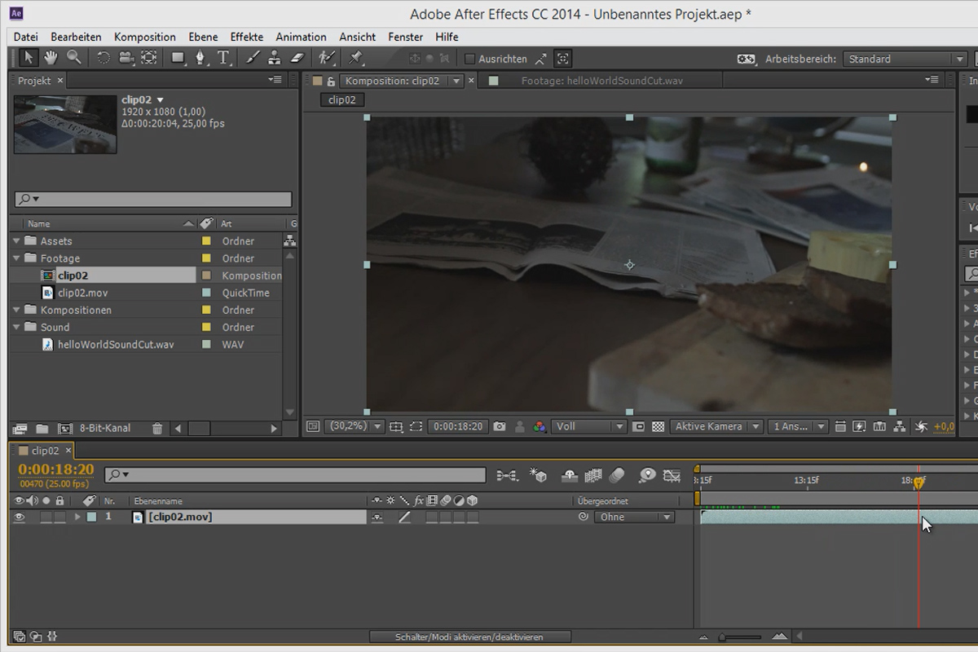Activate the Zoom tool
Image resolution: width=978 pixels, height=652 pixels.
[x=73, y=57]
